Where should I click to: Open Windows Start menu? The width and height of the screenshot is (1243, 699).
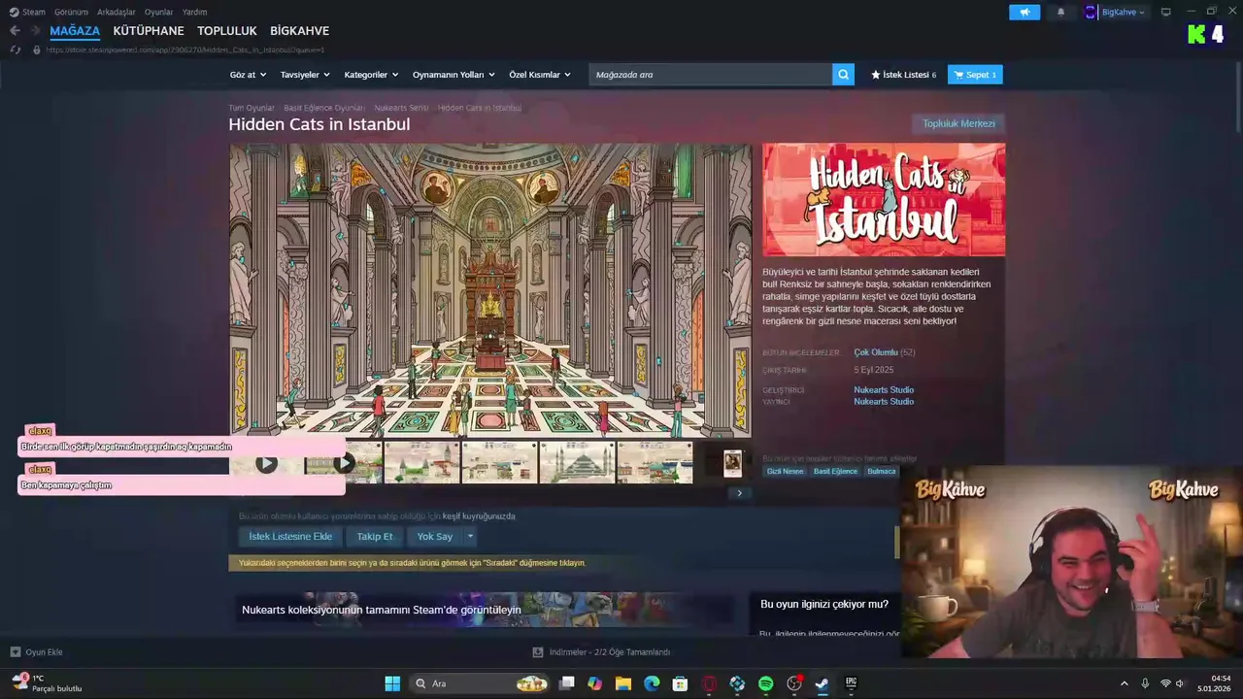click(x=392, y=683)
